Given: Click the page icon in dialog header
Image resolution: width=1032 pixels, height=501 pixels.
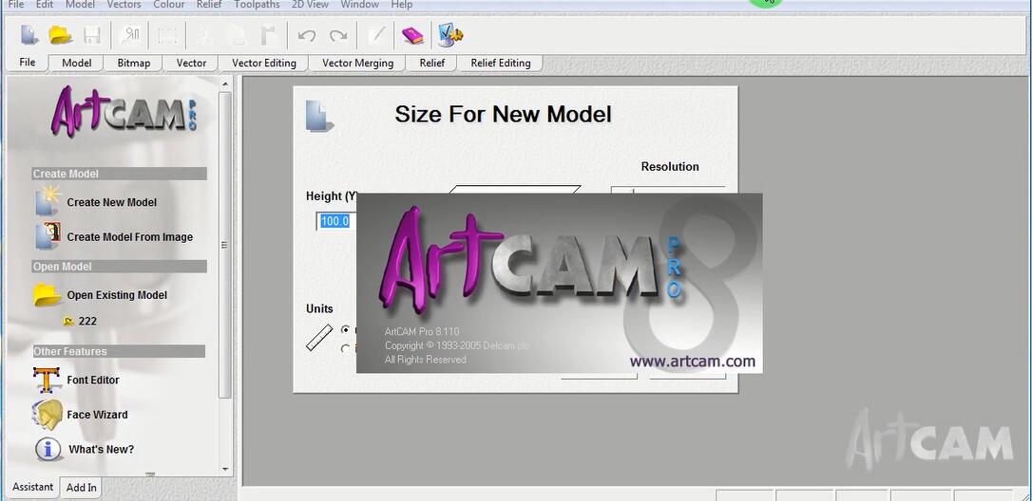Looking at the screenshot, I should coord(320,116).
